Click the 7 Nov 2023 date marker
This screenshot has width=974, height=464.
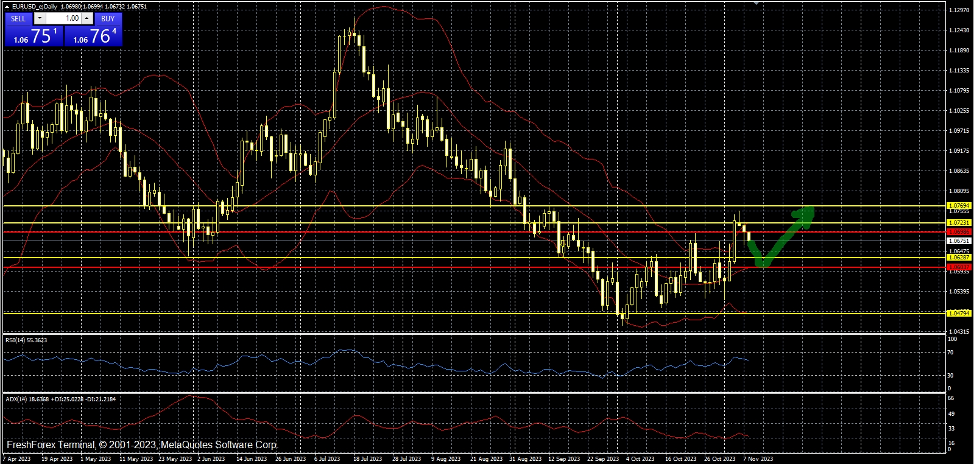pyautogui.click(x=758, y=459)
